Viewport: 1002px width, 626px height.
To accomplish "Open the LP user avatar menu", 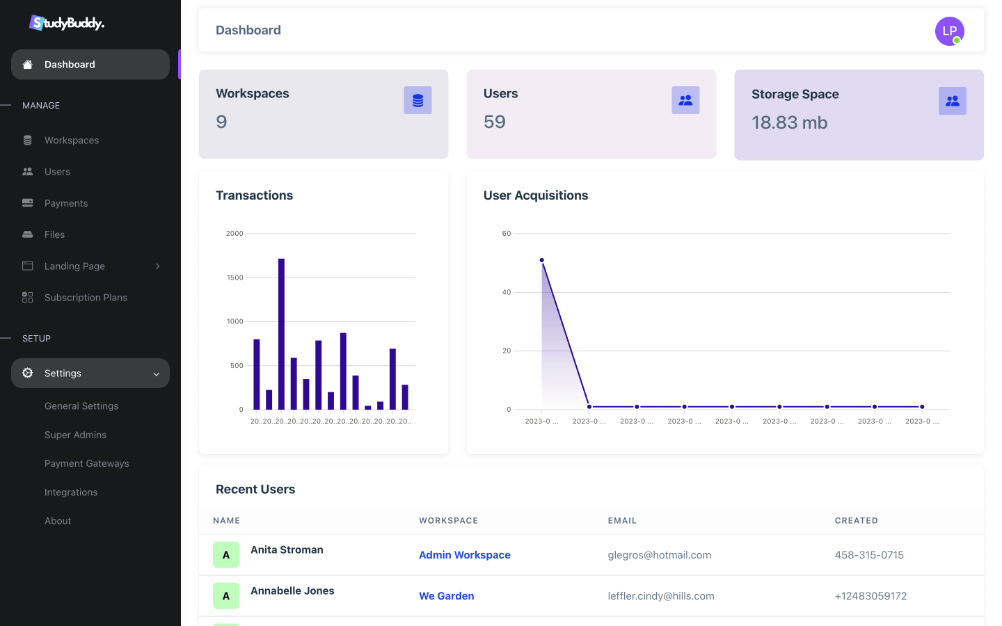I will [x=949, y=31].
